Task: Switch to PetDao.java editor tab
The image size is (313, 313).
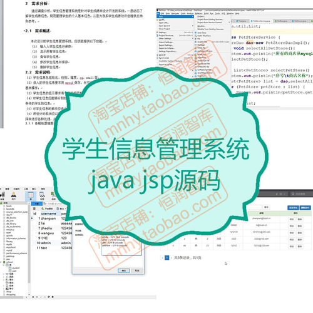Action: [282, 21]
